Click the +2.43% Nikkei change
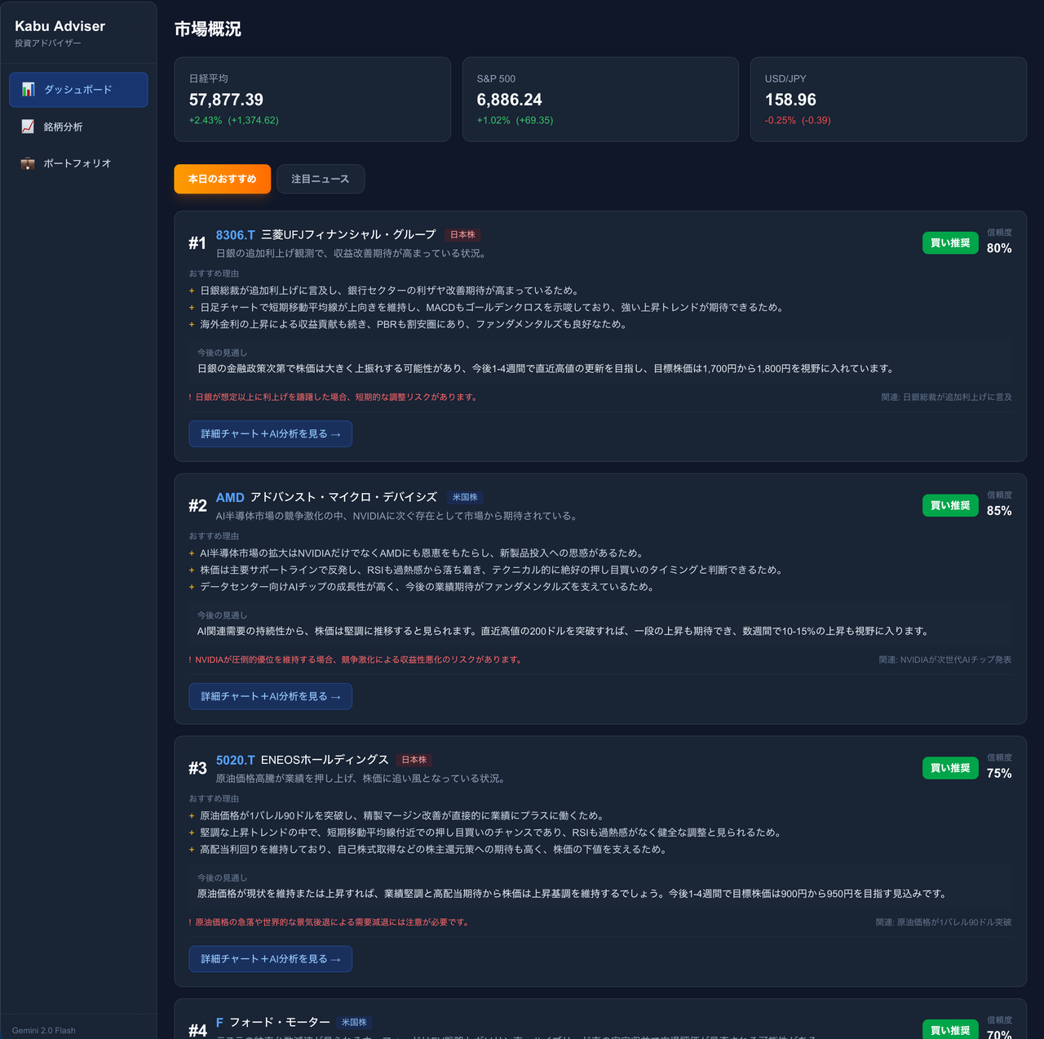This screenshot has width=1044, height=1039. pyautogui.click(x=206, y=121)
